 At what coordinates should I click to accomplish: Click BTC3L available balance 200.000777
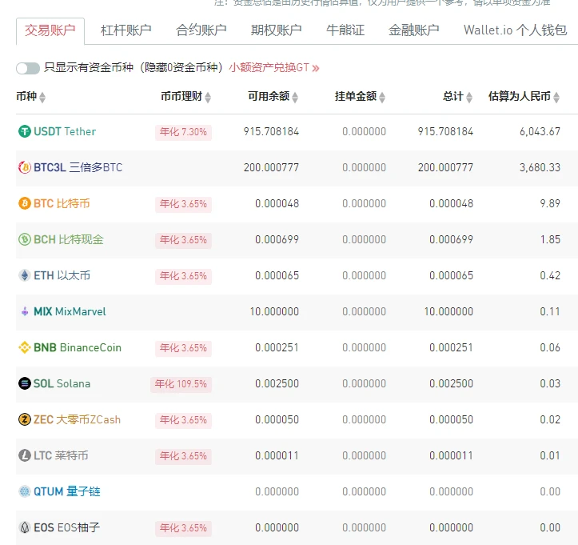[271, 167]
